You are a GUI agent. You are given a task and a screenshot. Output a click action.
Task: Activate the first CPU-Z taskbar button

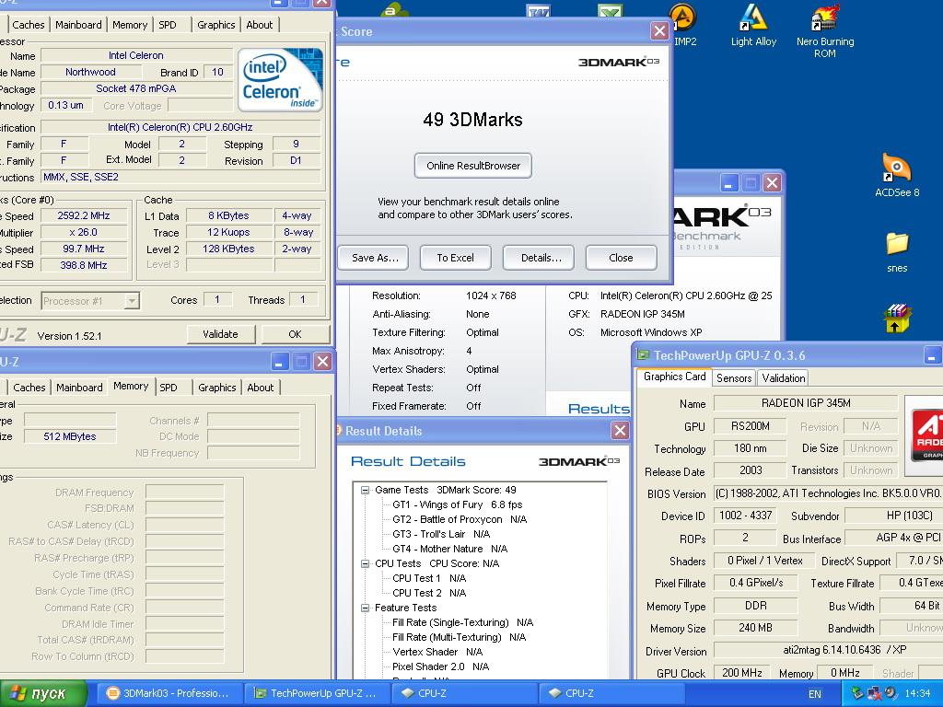click(x=463, y=693)
